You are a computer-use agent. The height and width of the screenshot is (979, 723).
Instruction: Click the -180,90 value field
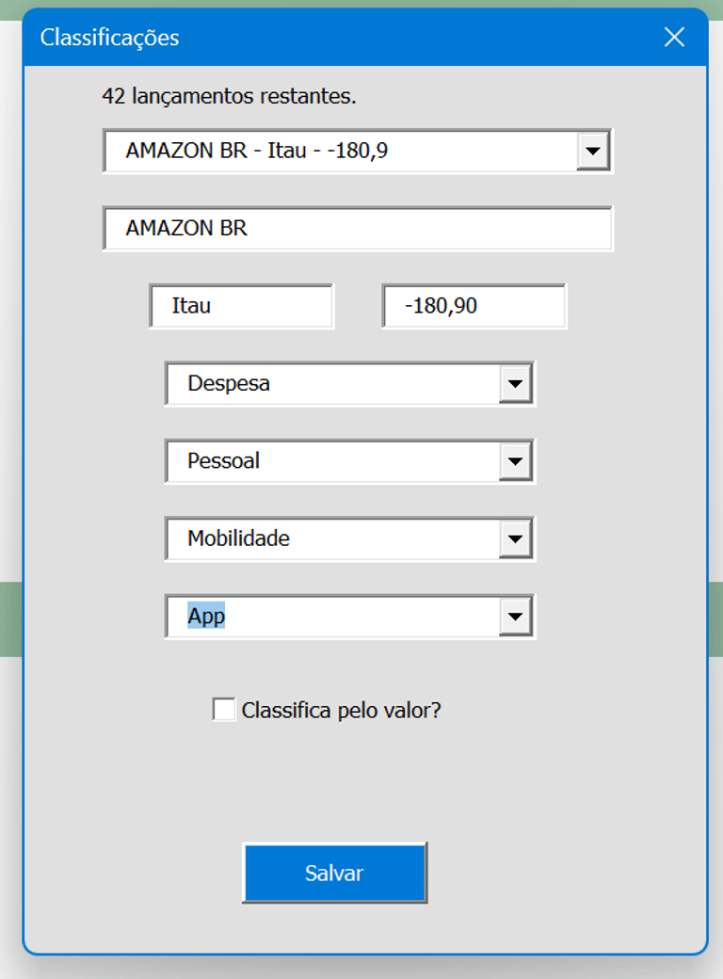click(x=474, y=306)
